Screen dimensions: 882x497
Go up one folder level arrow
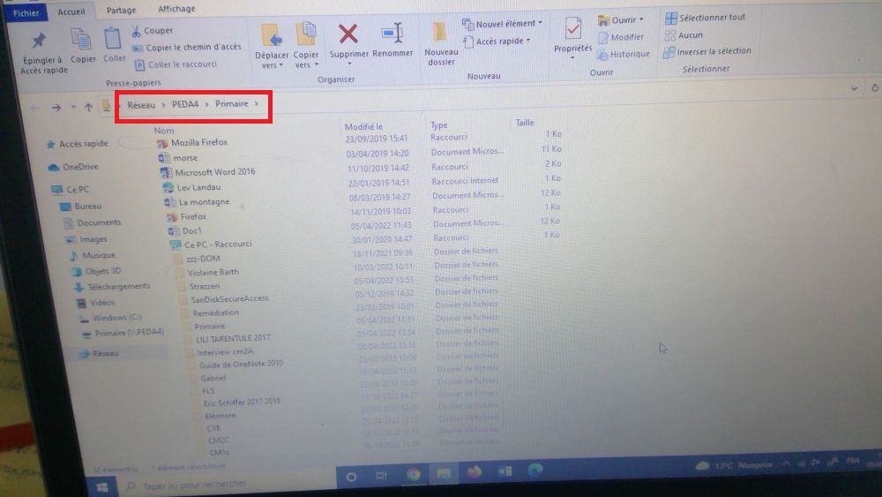point(88,107)
